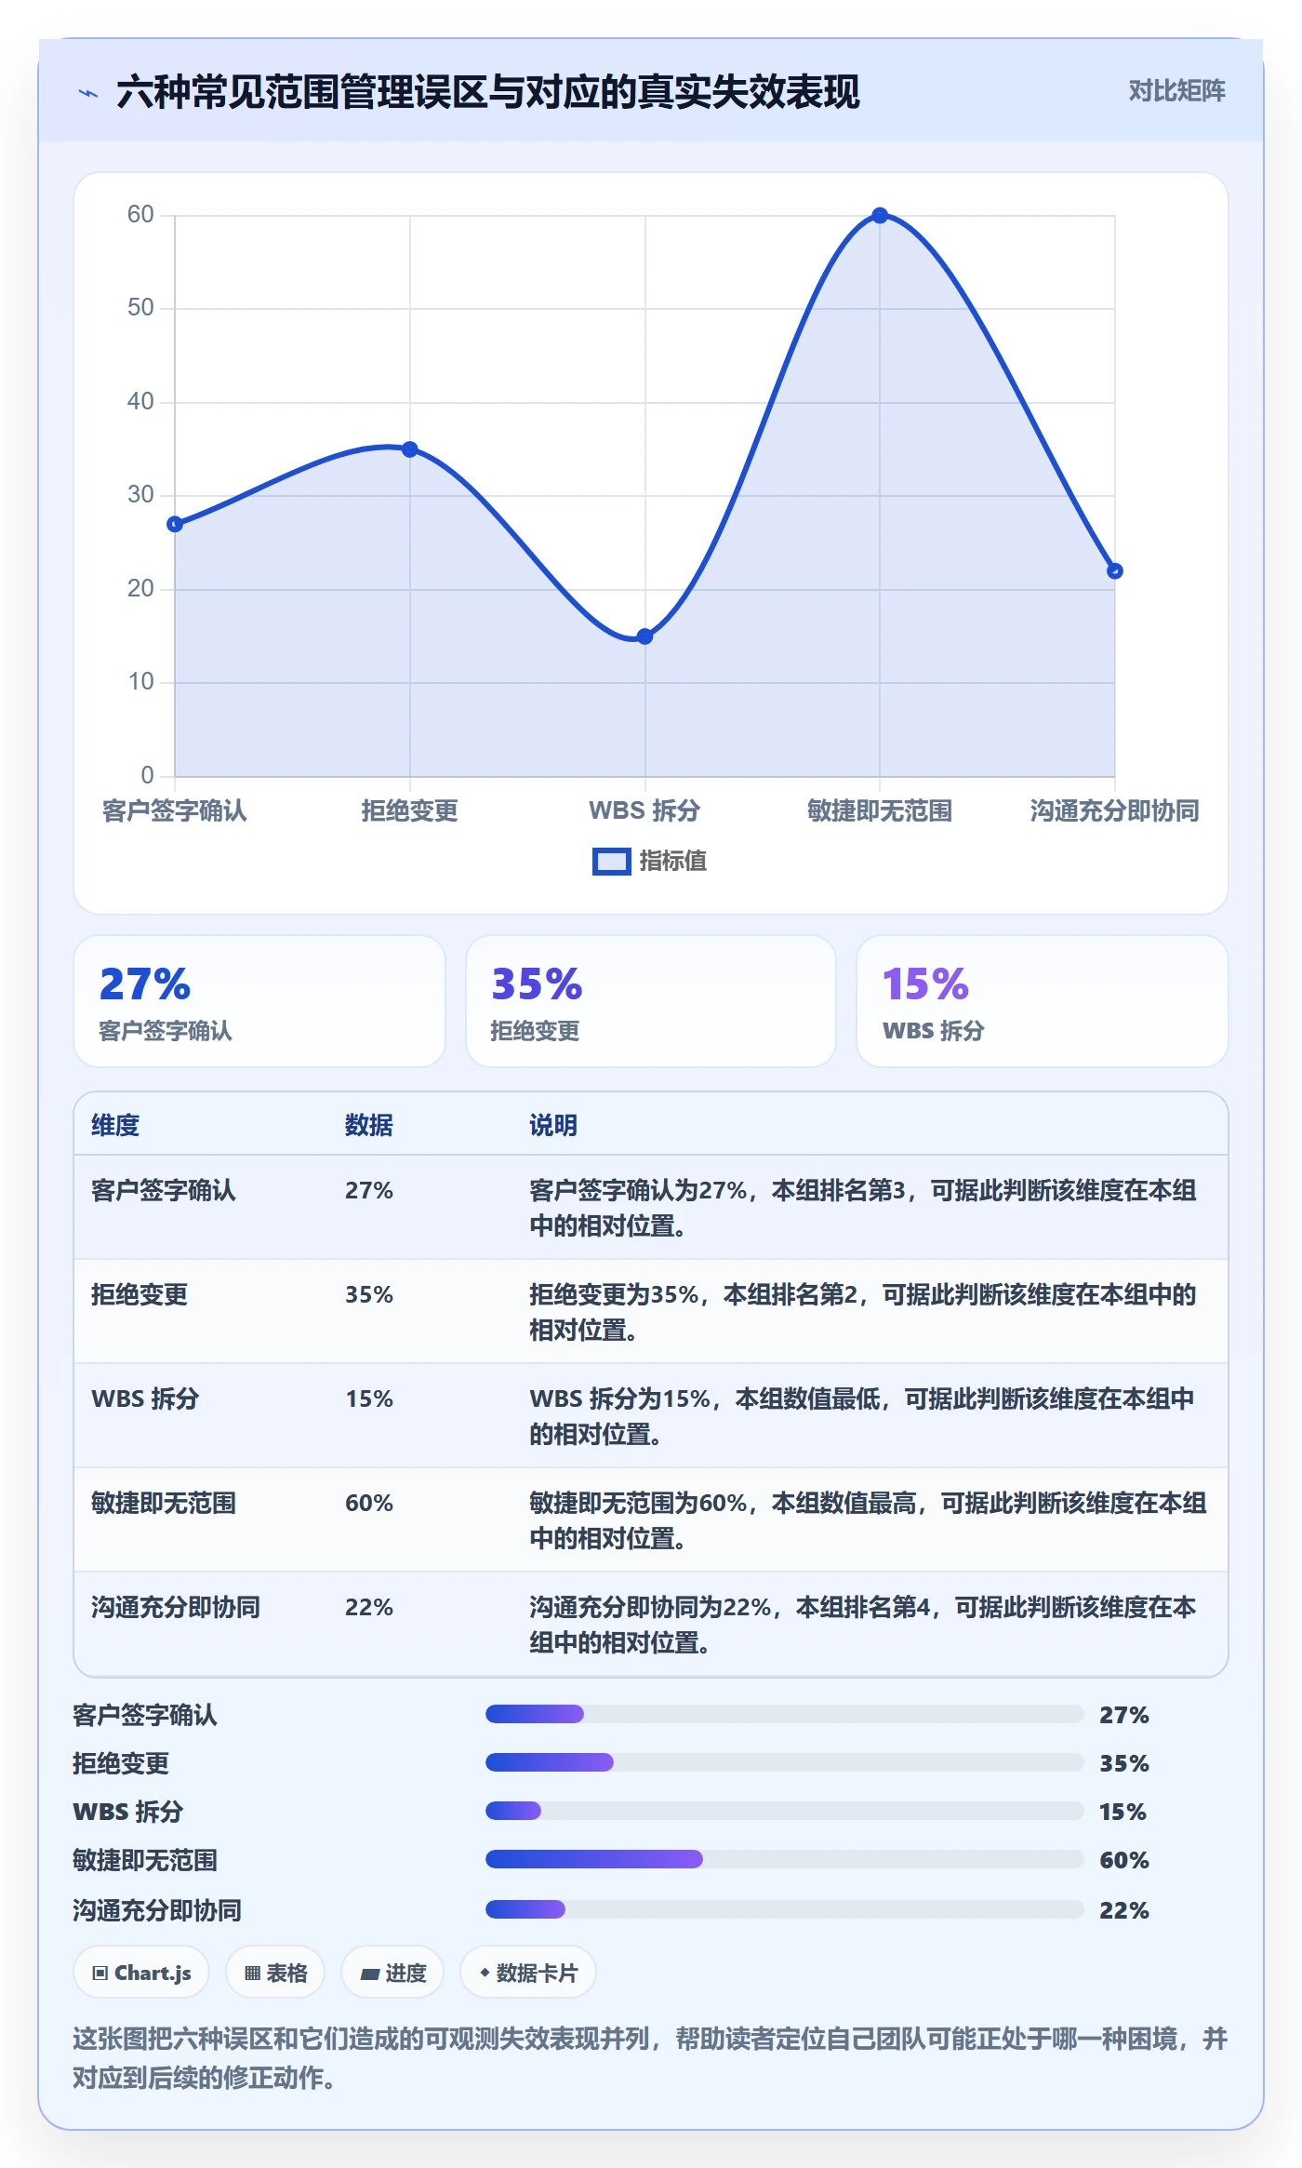Click the 沟通充分即协同 x-axis label
Image resolution: width=1302 pixels, height=2168 pixels.
pyautogui.click(x=1114, y=810)
